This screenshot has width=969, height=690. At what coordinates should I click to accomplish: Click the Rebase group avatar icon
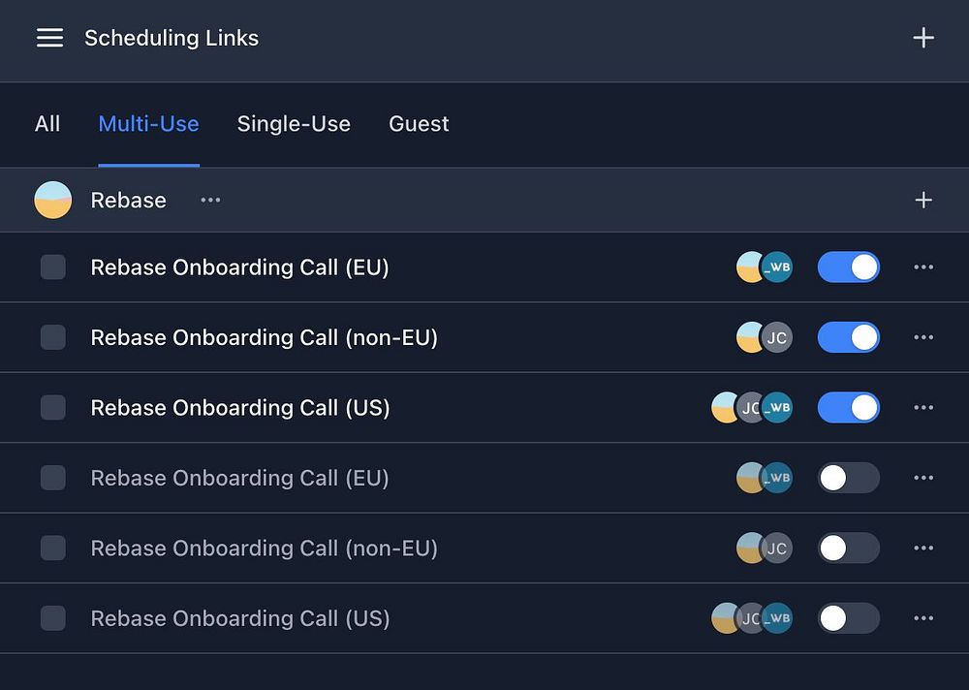pyautogui.click(x=52, y=200)
